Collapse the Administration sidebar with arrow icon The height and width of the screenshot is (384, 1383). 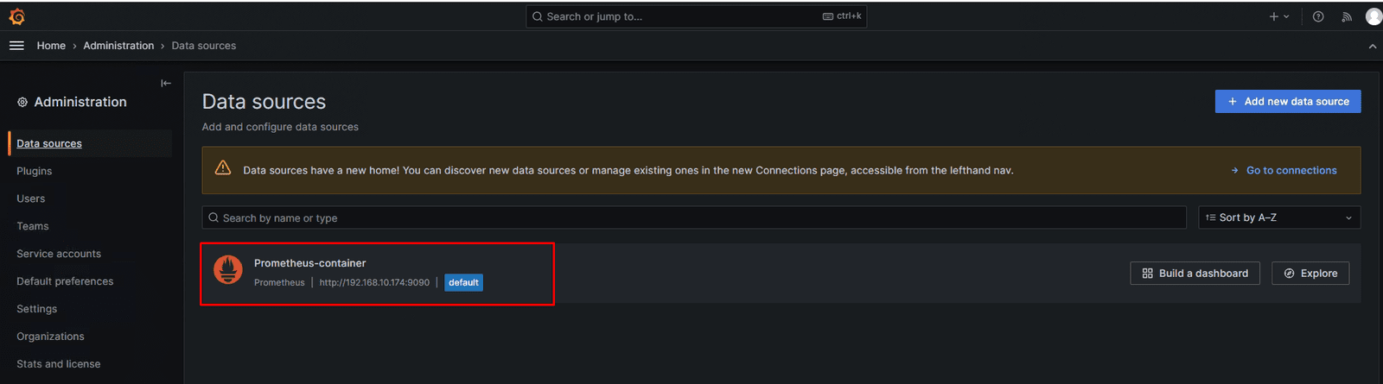(x=166, y=83)
